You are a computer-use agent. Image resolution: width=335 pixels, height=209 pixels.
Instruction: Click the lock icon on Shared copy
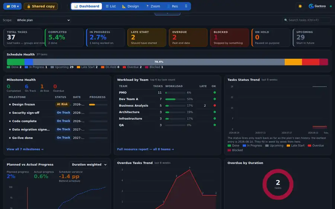29,6
